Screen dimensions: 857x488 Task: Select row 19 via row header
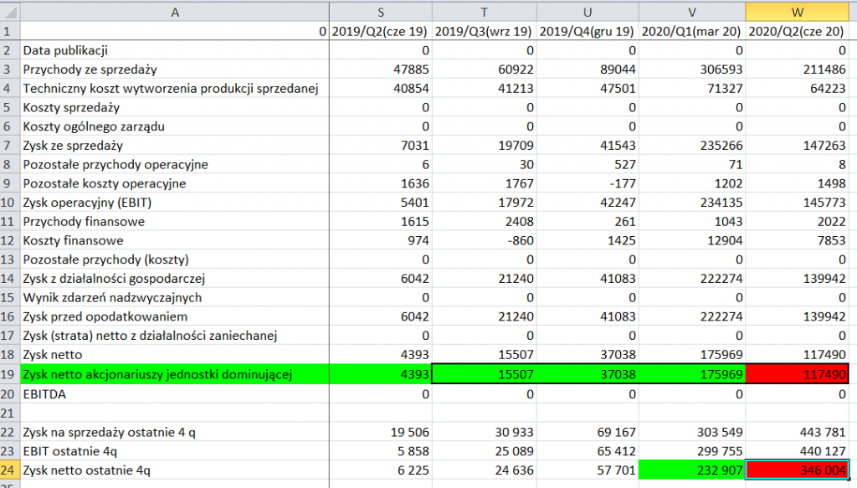tap(9, 374)
